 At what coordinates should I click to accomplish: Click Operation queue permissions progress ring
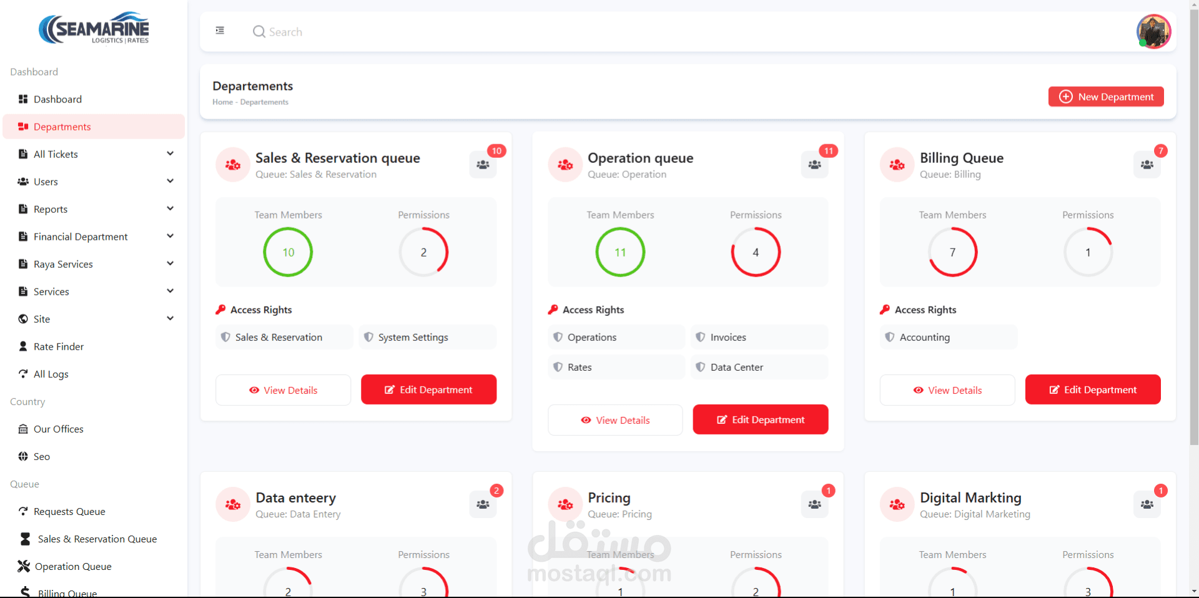pos(756,252)
